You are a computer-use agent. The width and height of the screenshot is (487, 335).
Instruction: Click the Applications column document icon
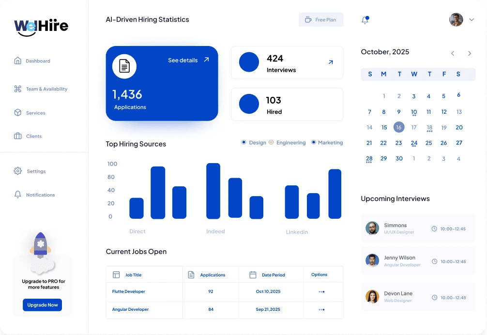[191, 275]
